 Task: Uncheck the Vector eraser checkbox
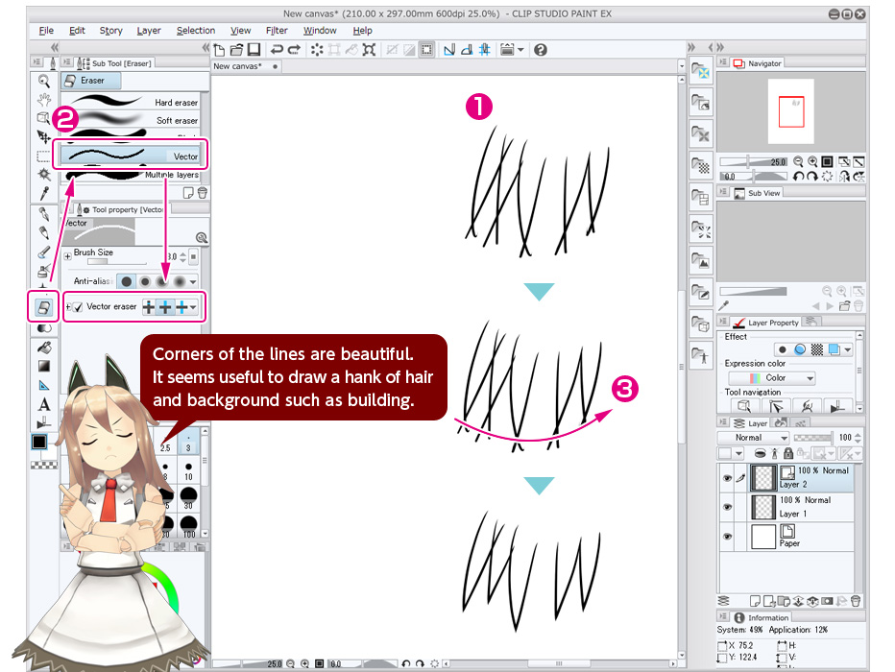pos(77,306)
